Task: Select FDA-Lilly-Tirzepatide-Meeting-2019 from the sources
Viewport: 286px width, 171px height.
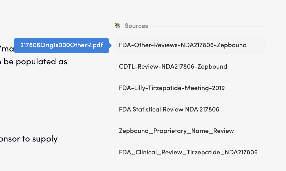Action: (x=172, y=88)
